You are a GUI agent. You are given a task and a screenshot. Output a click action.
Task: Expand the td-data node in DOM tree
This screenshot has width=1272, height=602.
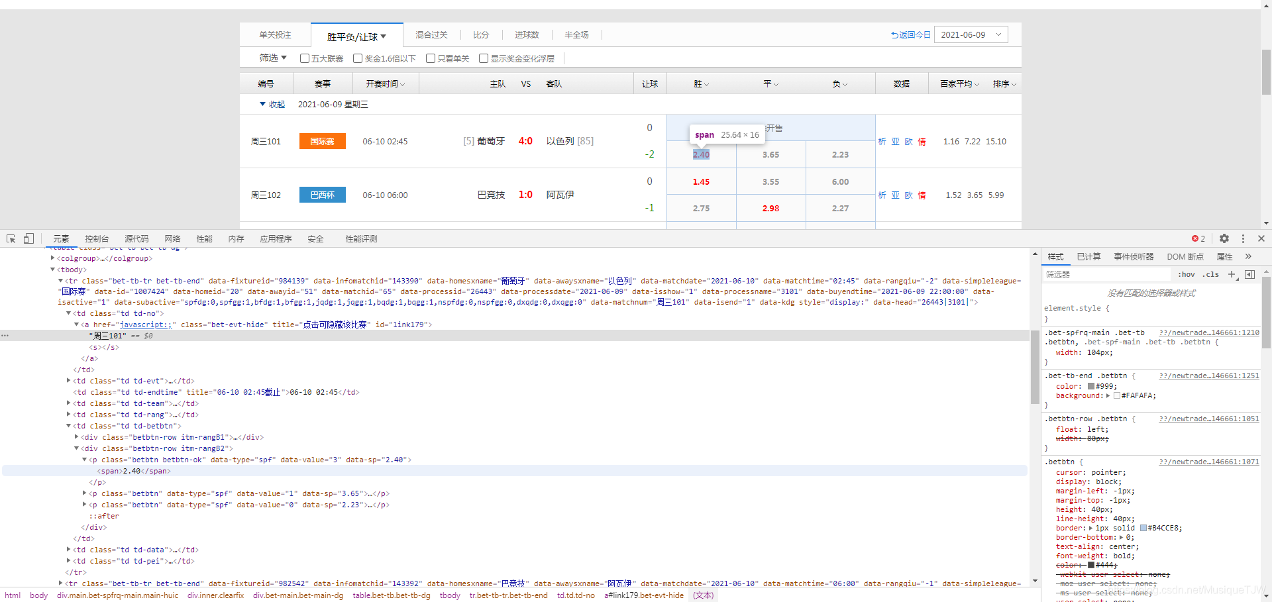click(x=68, y=550)
